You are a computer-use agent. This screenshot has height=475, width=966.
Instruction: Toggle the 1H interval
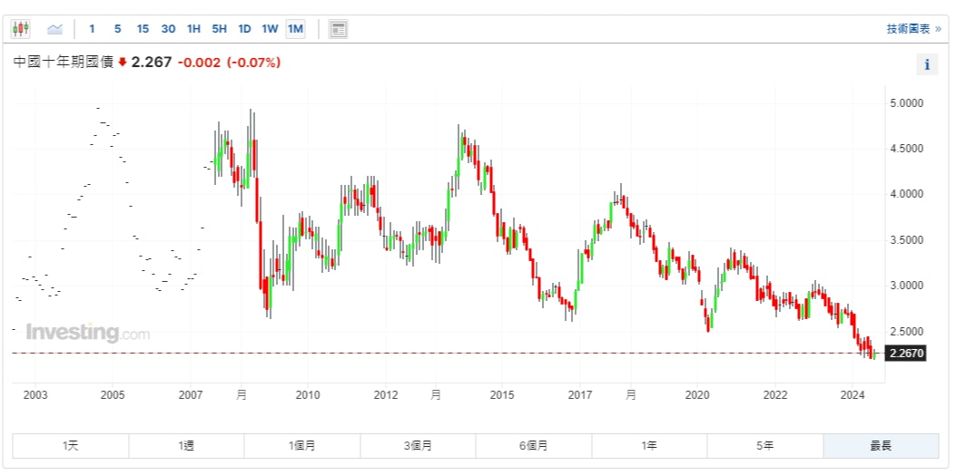193,29
